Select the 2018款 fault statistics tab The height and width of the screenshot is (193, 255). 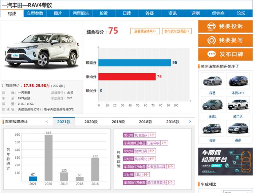click(146, 121)
